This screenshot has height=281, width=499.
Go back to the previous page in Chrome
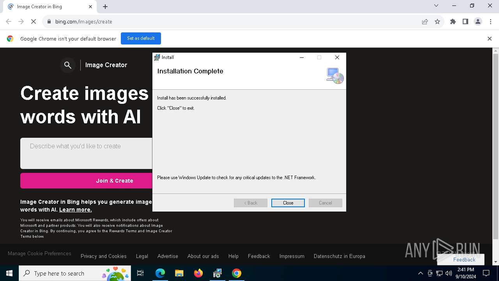9,22
